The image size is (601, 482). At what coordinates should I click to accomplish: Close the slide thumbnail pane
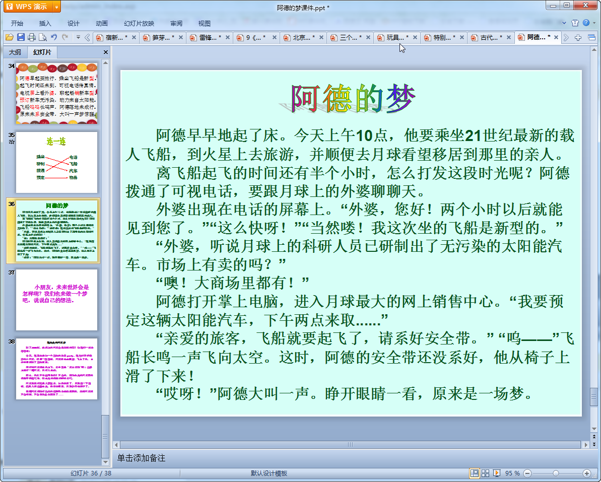point(106,52)
